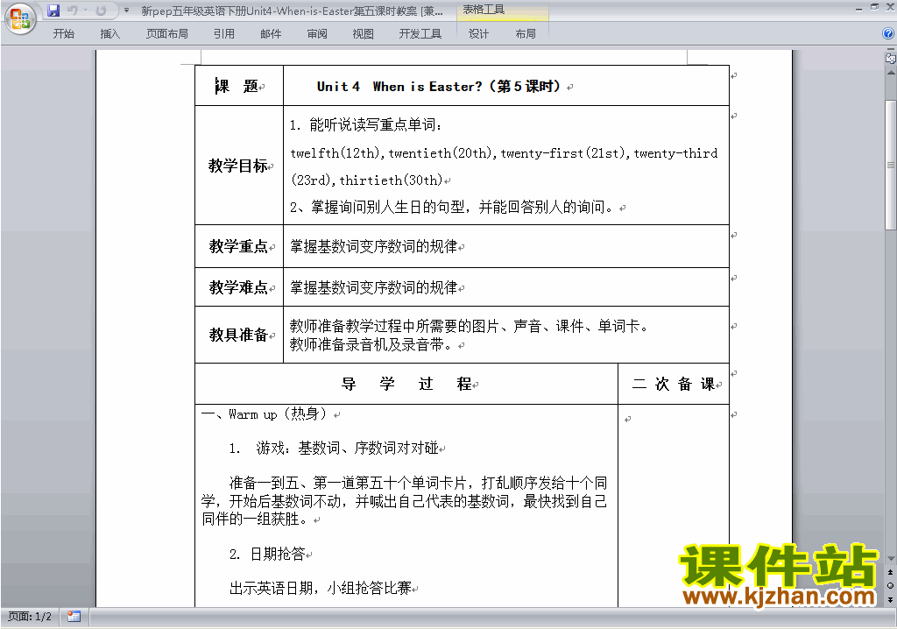897x629 pixels.
Task: Click the line '出示英语日期,小组抢答比赛'
Action: click(321, 589)
